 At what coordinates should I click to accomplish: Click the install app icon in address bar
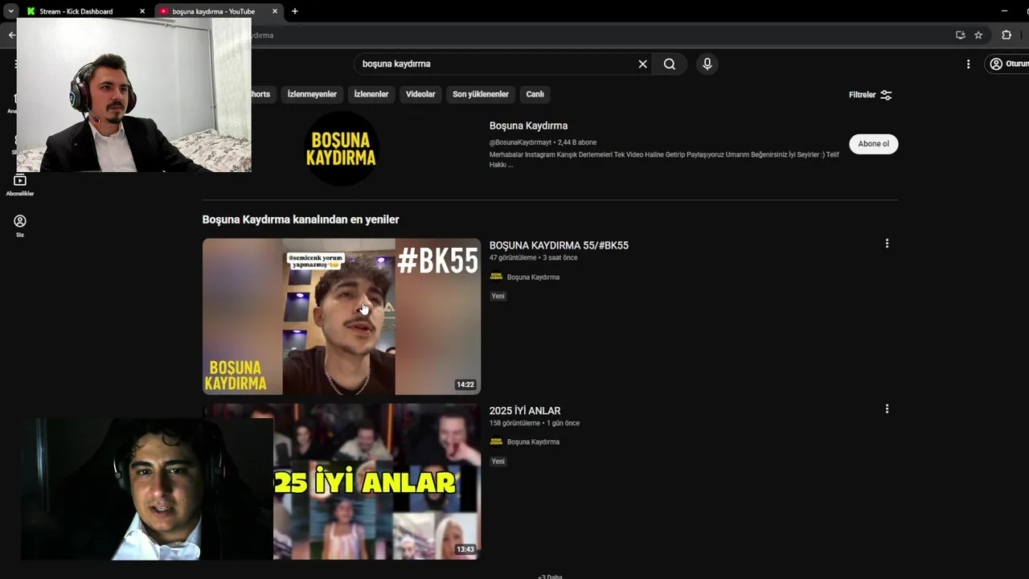coord(960,35)
